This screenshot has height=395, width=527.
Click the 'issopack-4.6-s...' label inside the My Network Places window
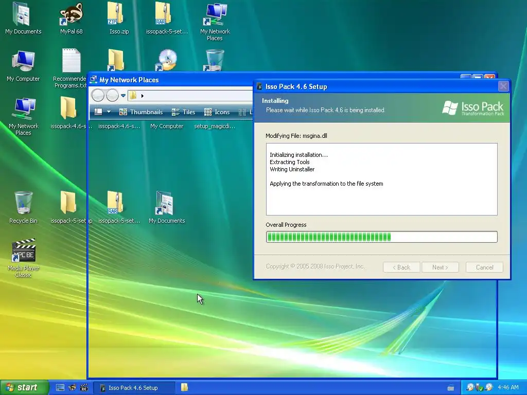119,127
